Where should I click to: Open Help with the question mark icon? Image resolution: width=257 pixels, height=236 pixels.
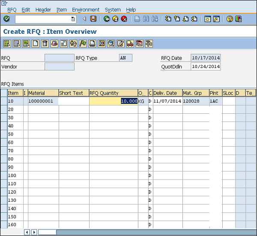[x=230, y=19]
